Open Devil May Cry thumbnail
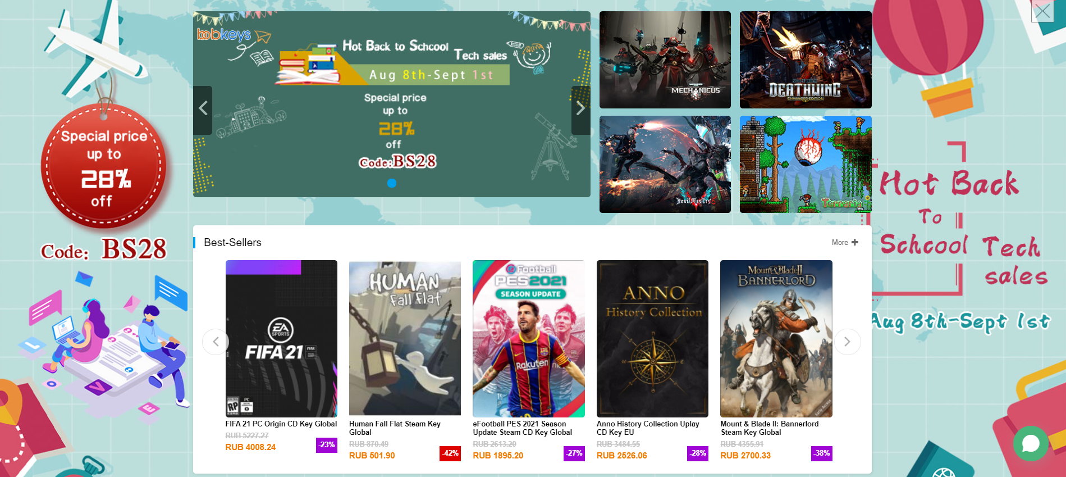 point(665,164)
